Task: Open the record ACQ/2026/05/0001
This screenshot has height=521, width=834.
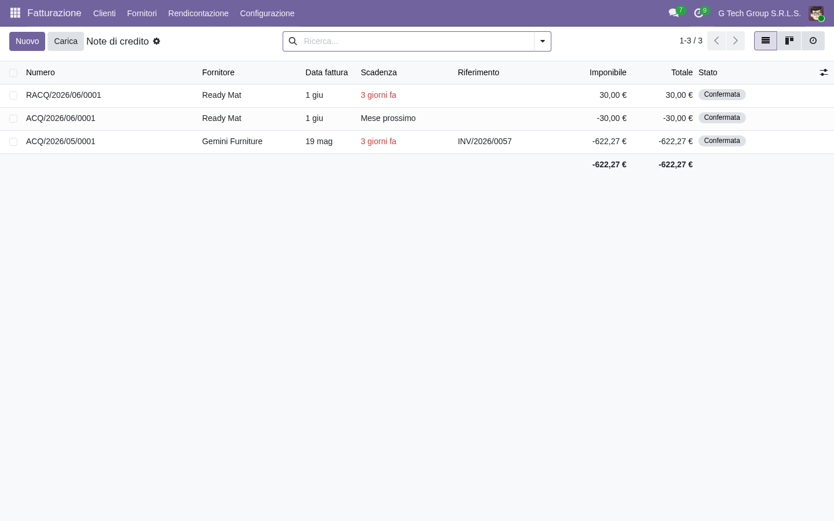Action: pos(61,141)
